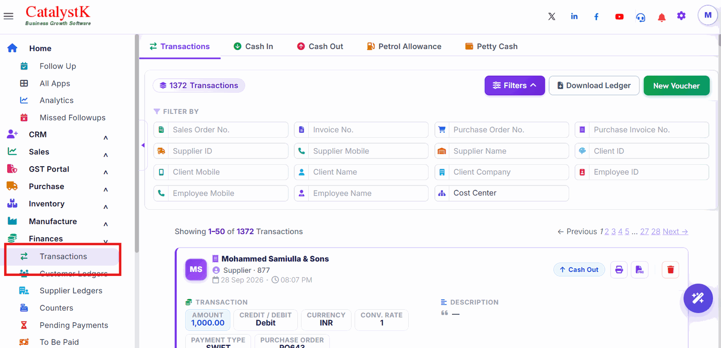Switch to the Cash In tab

(253, 46)
